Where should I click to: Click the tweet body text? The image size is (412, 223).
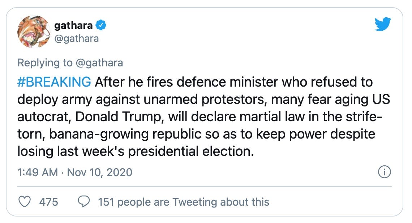pos(203,117)
